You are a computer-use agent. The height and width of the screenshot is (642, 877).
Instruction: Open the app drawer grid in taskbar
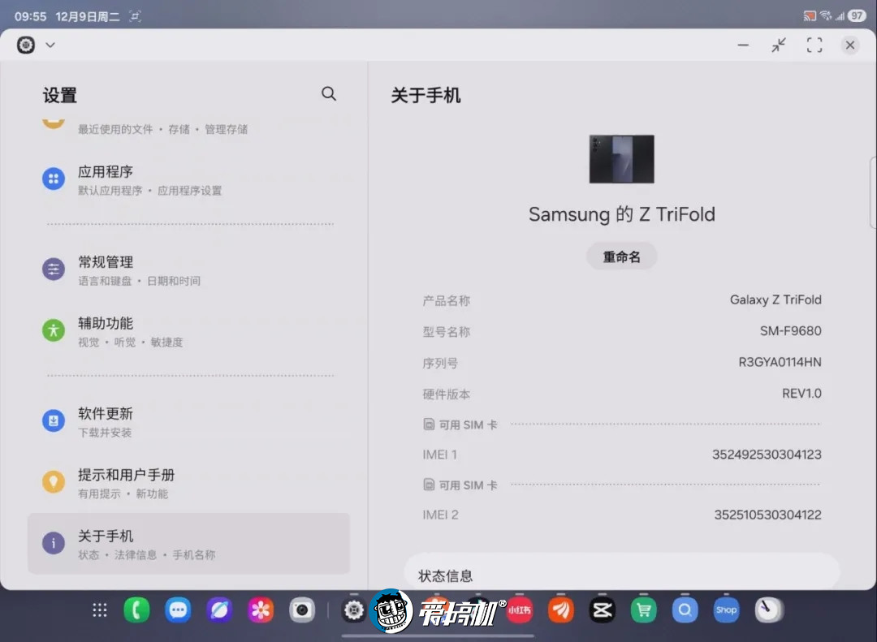click(x=100, y=610)
